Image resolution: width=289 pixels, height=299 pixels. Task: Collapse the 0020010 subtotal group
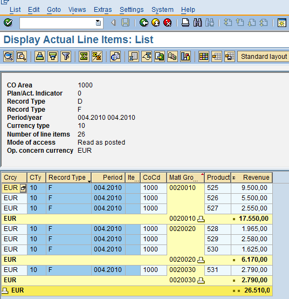click(x=201, y=219)
